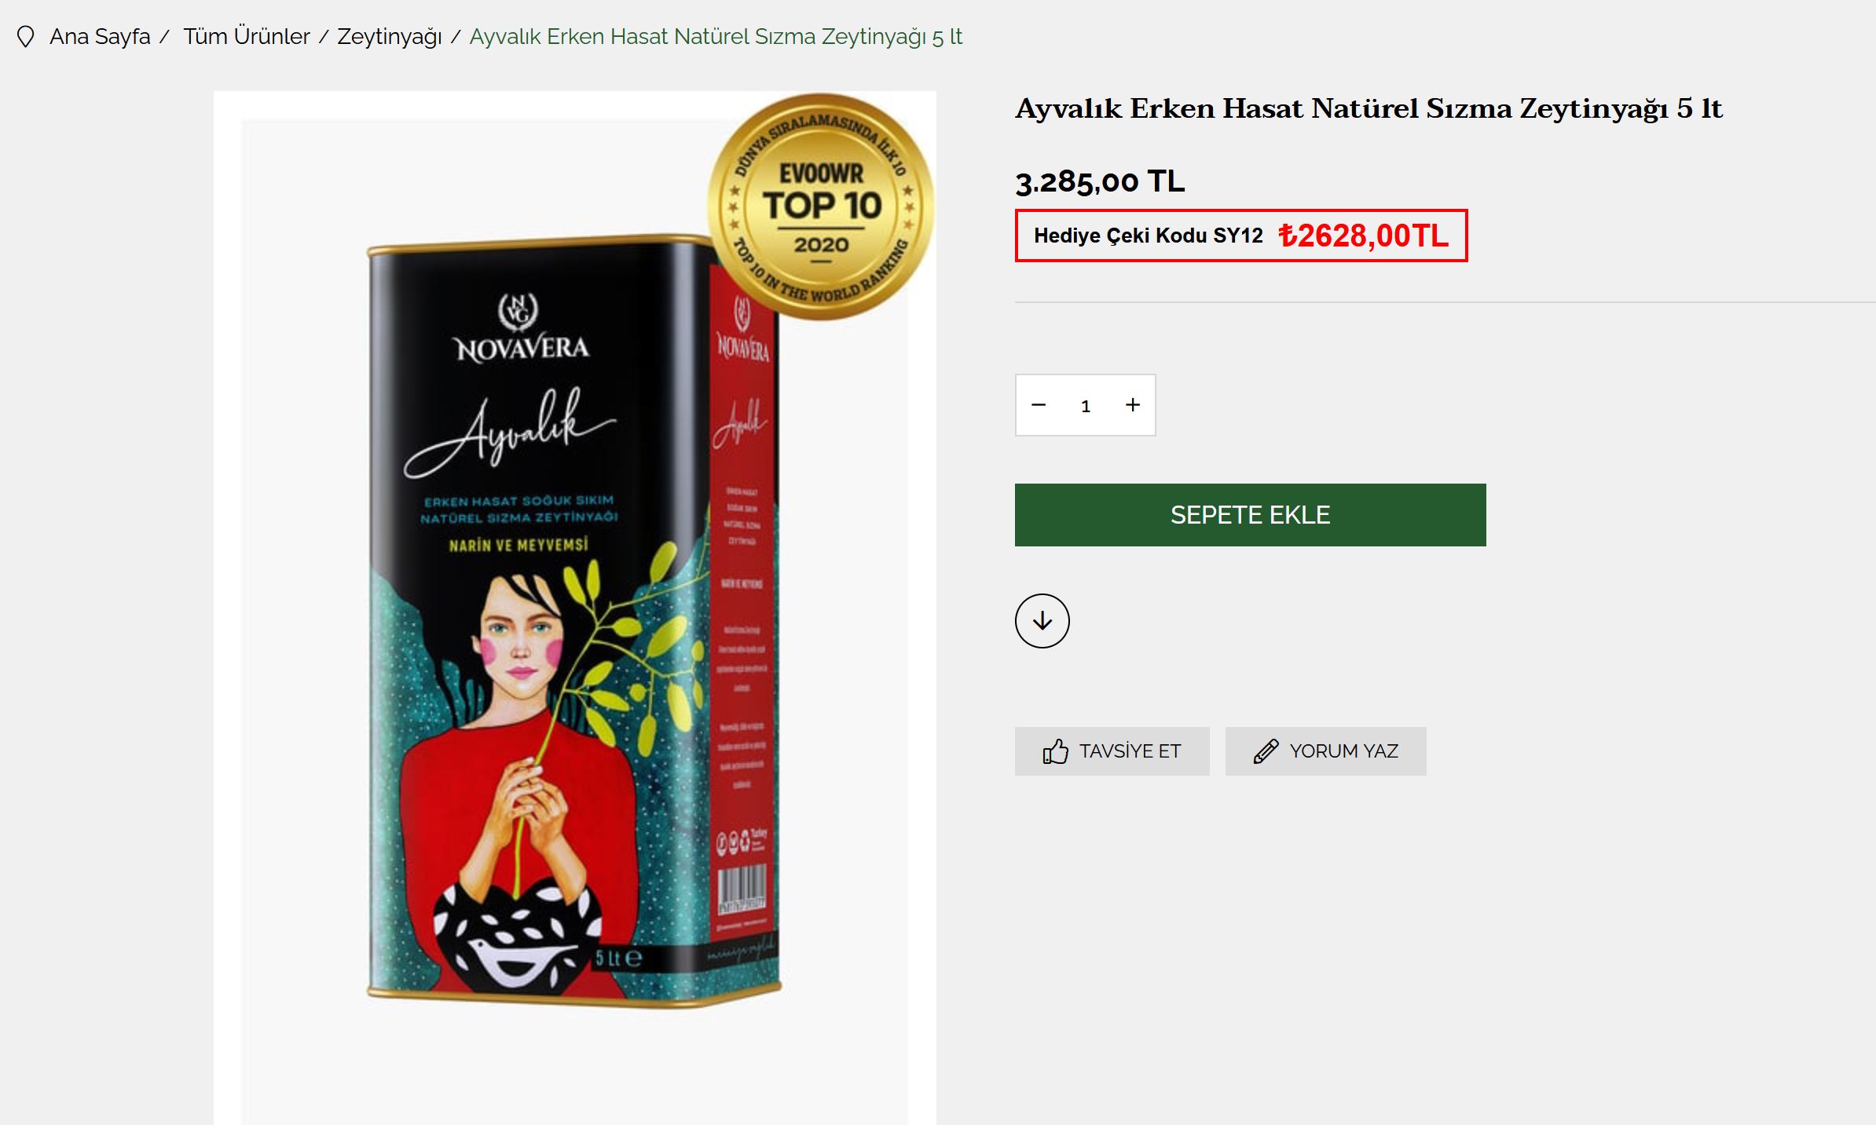Click the YORUM YAZ button label

point(1343,751)
